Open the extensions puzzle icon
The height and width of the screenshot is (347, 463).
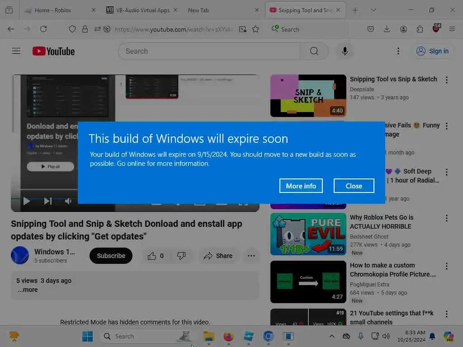click(420, 29)
